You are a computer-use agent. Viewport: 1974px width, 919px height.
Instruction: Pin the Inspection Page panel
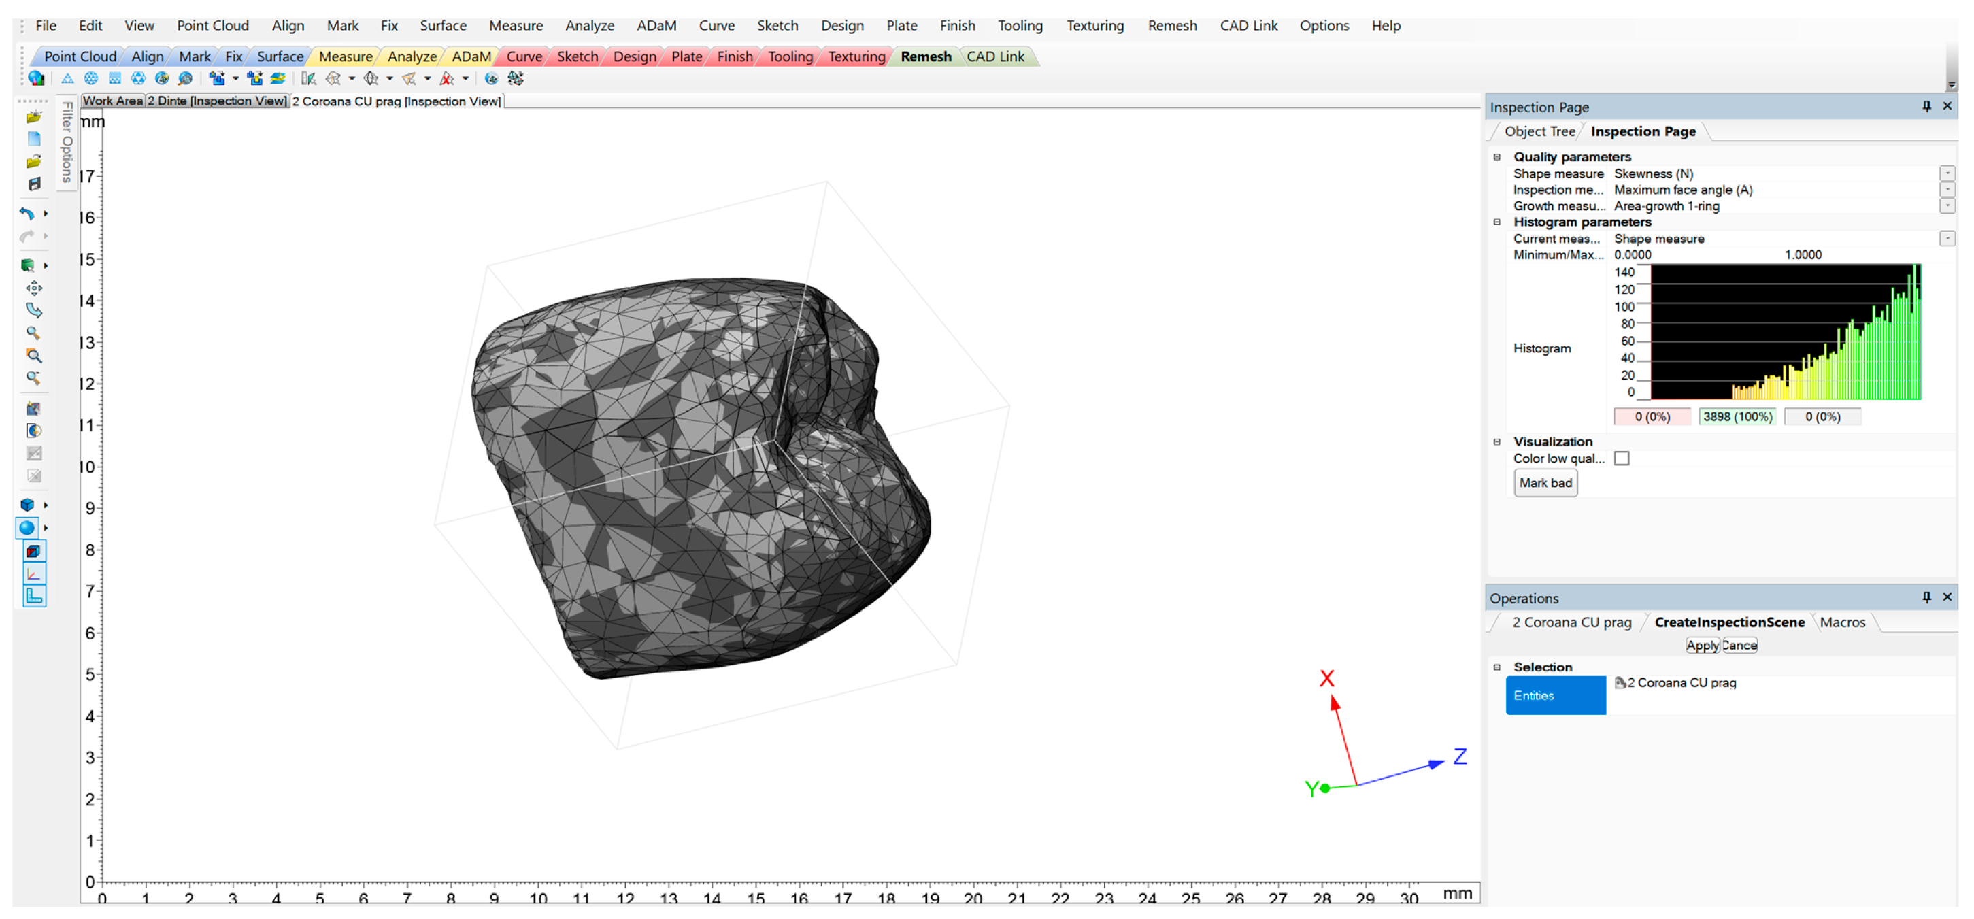point(1926,107)
